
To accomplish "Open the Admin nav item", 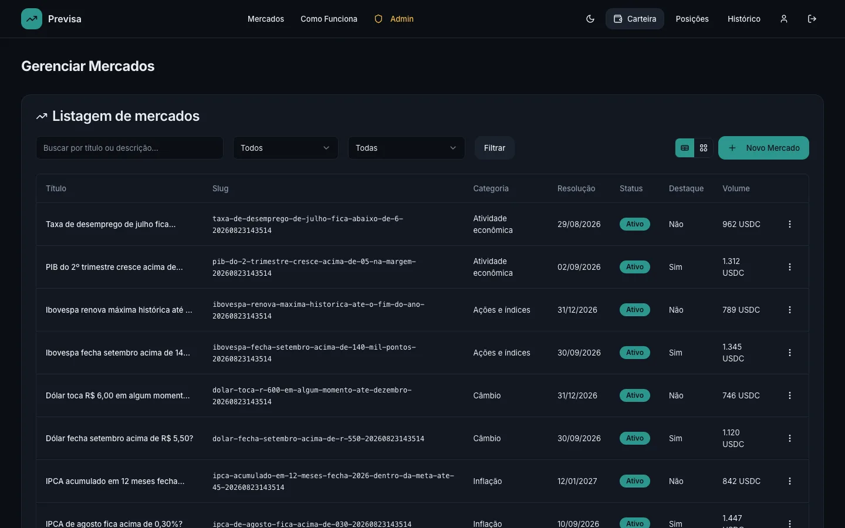I will tap(394, 19).
